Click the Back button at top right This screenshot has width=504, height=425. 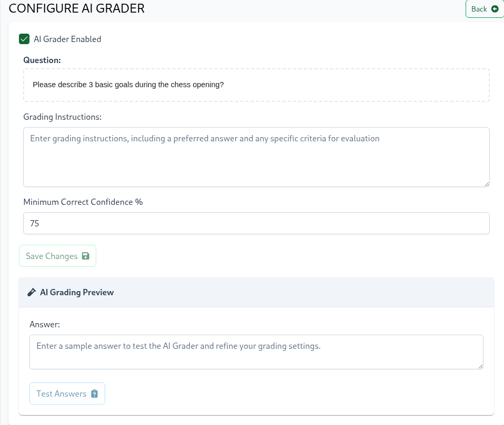(x=484, y=9)
